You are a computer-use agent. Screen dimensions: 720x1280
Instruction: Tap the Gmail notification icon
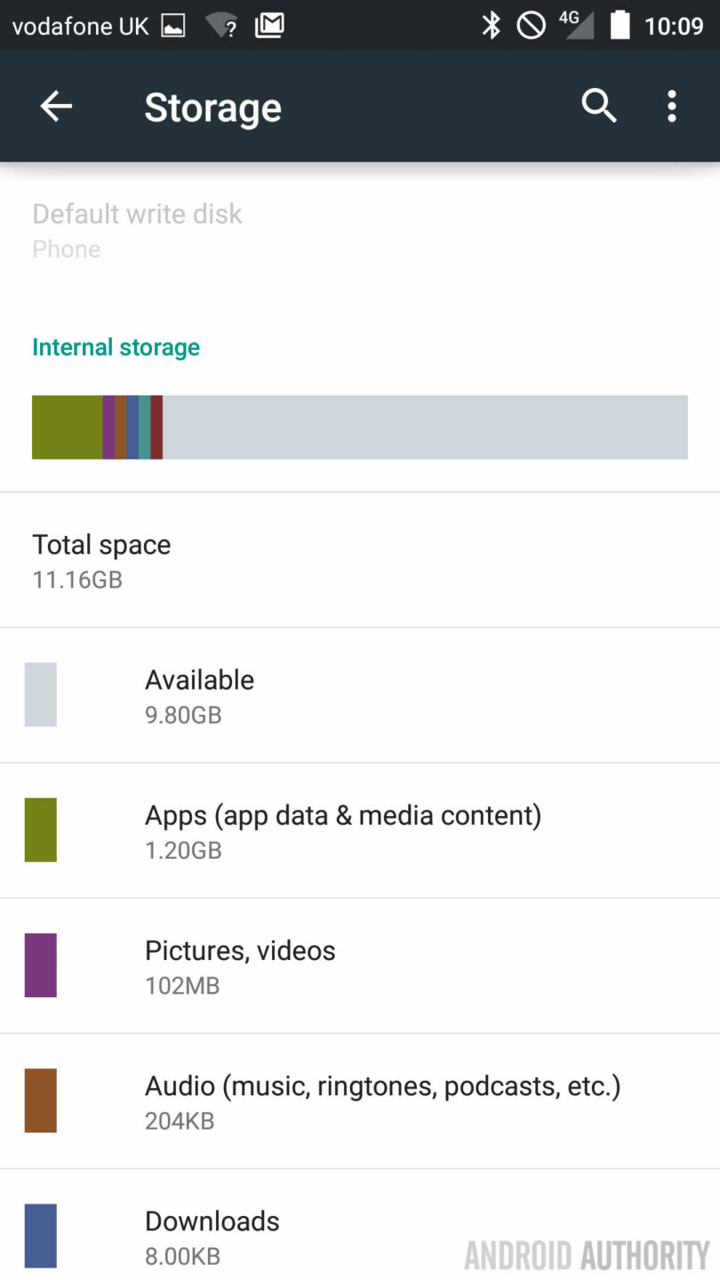[269, 26]
